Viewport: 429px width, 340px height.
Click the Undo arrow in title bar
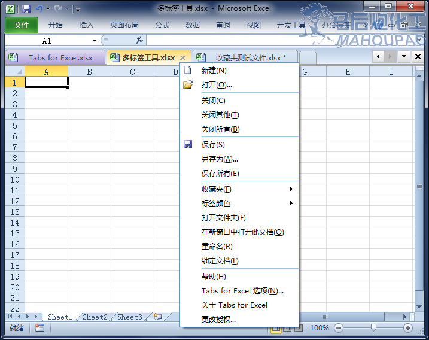coord(39,9)
